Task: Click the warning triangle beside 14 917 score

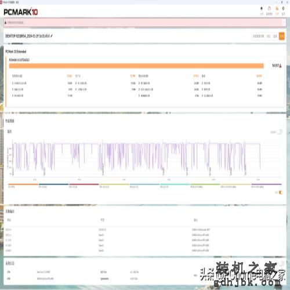Action: point(280,66)
